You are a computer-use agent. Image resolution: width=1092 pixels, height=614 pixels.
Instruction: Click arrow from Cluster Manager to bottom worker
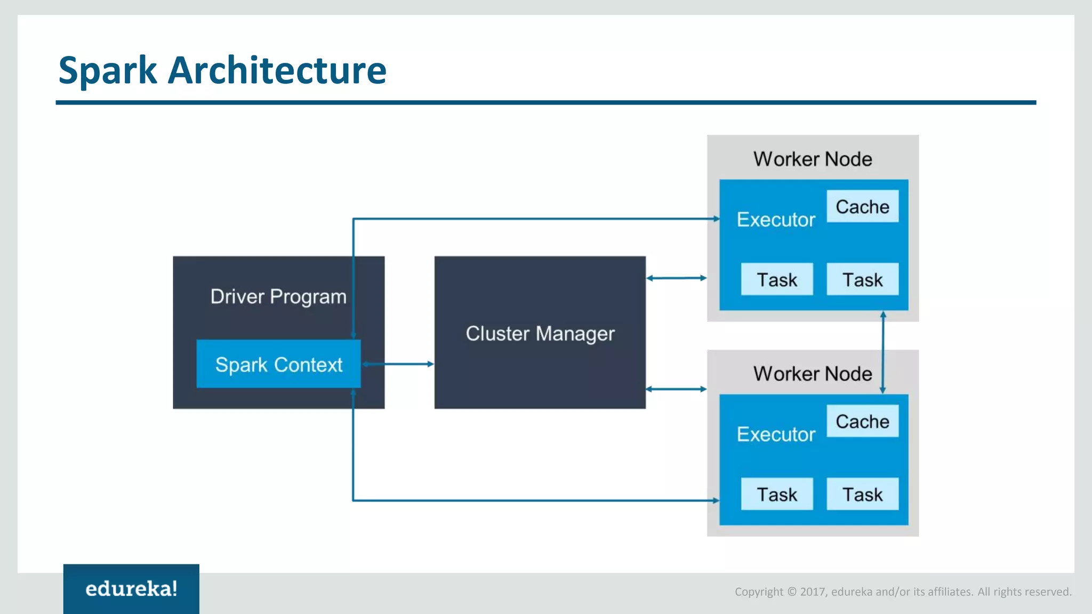click(676, 389)
